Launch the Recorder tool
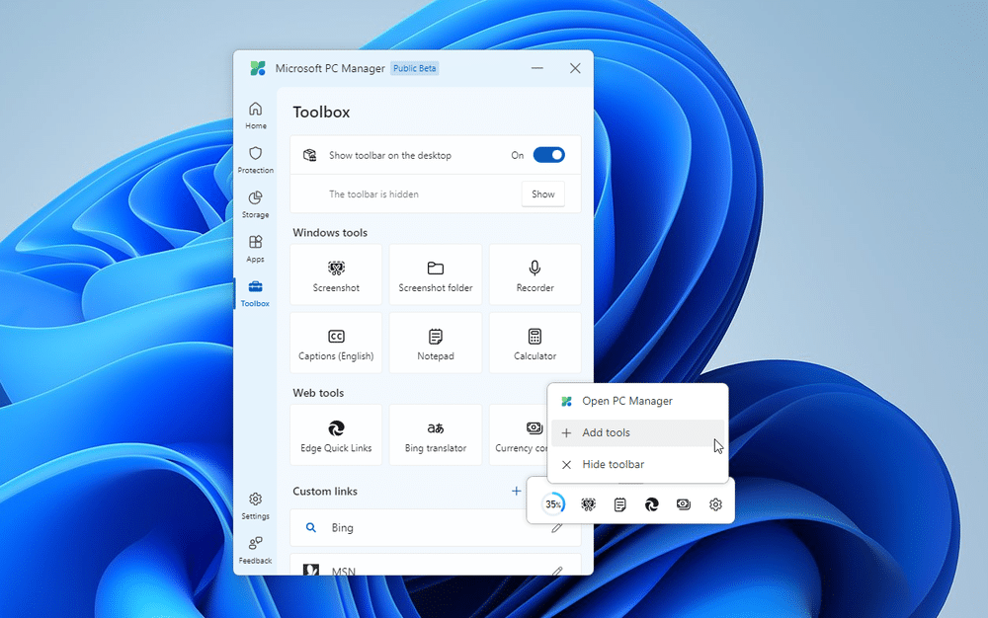Screen dimensions: 988x618 click(x=535, y=275)
